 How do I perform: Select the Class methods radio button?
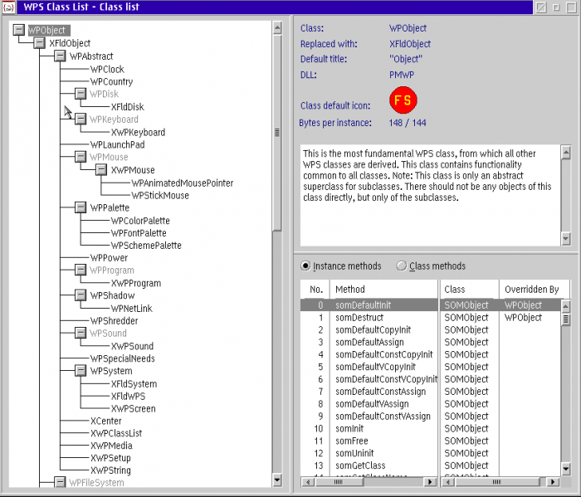click(402, 266)
